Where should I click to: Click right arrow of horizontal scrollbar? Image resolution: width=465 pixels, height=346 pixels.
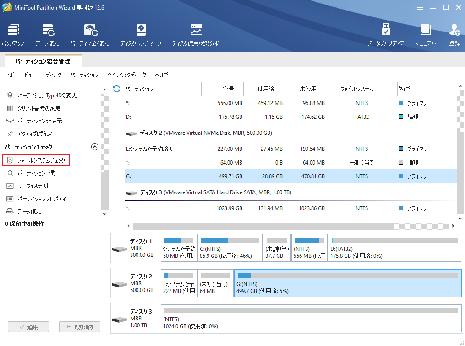pos(453,226)
